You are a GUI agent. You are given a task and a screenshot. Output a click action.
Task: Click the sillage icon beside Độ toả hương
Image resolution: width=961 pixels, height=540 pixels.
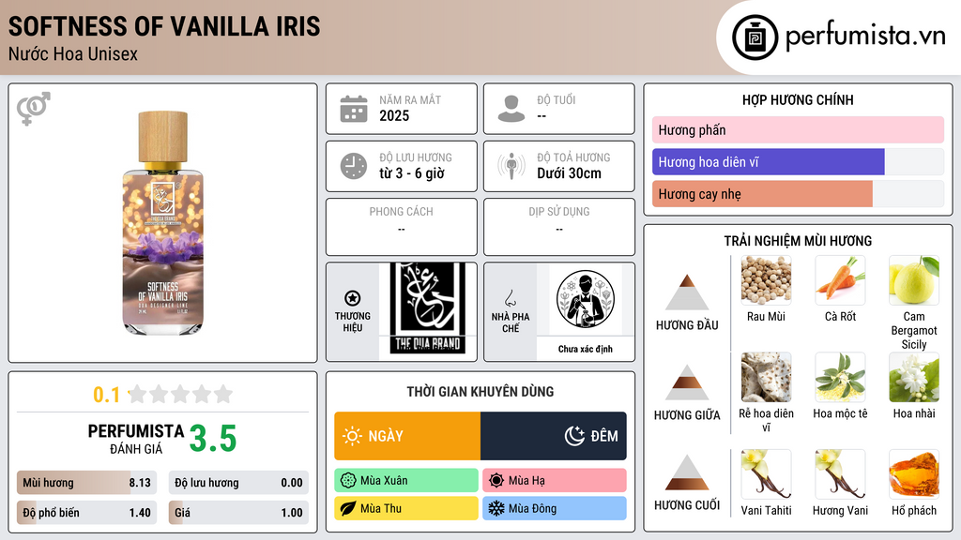511,166
